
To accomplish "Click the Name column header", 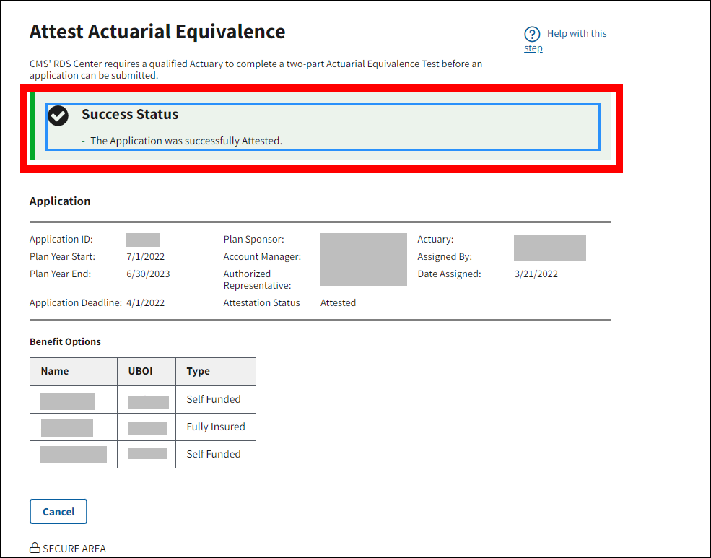I will tap(55, 371).
